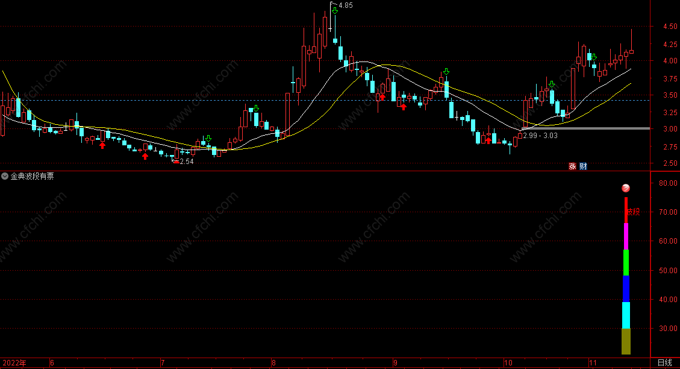Click month 9 on the time axis

pyautogui.click(x=395, y=363)
